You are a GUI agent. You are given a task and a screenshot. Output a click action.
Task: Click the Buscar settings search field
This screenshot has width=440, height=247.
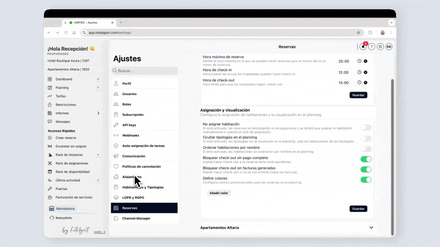click(145, 71)
